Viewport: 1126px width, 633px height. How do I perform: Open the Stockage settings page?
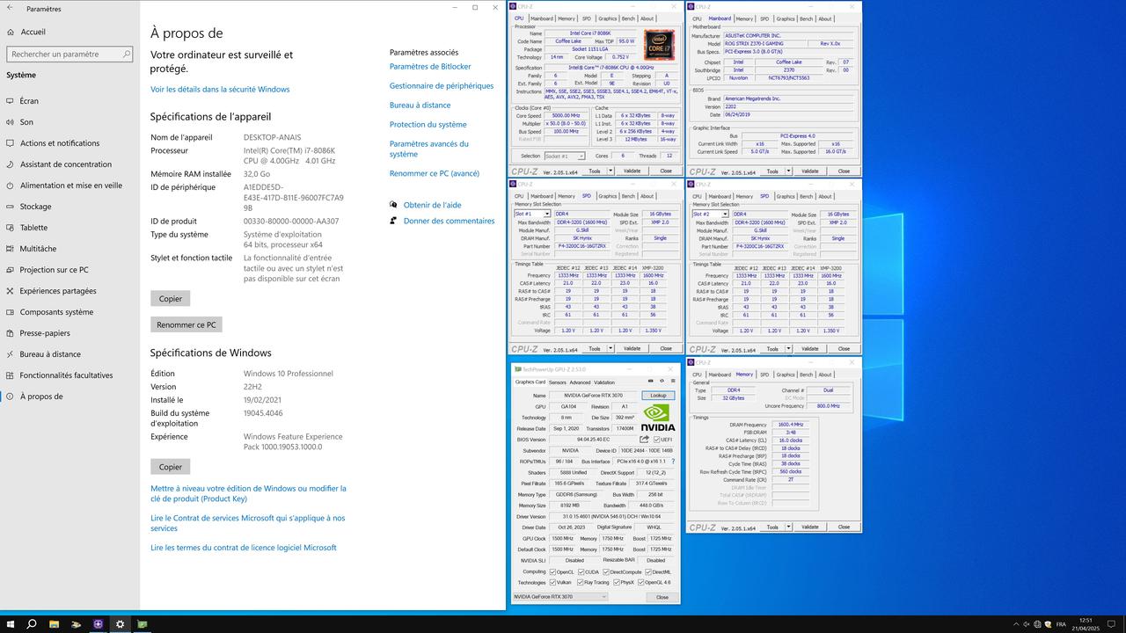[x=69, y=207]
